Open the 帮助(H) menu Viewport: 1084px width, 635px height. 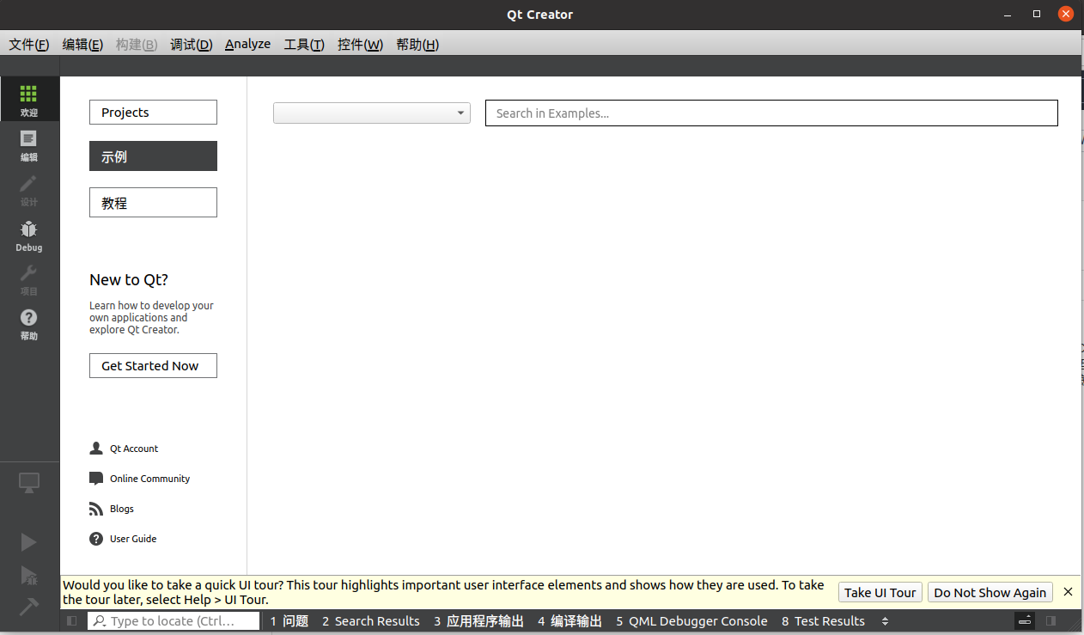click(x=417, y=45)
